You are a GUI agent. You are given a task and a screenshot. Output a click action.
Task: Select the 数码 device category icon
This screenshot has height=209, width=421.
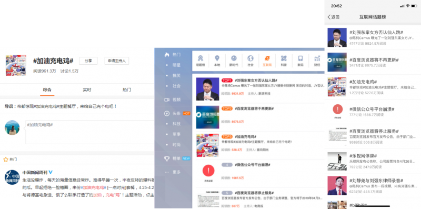300,58
